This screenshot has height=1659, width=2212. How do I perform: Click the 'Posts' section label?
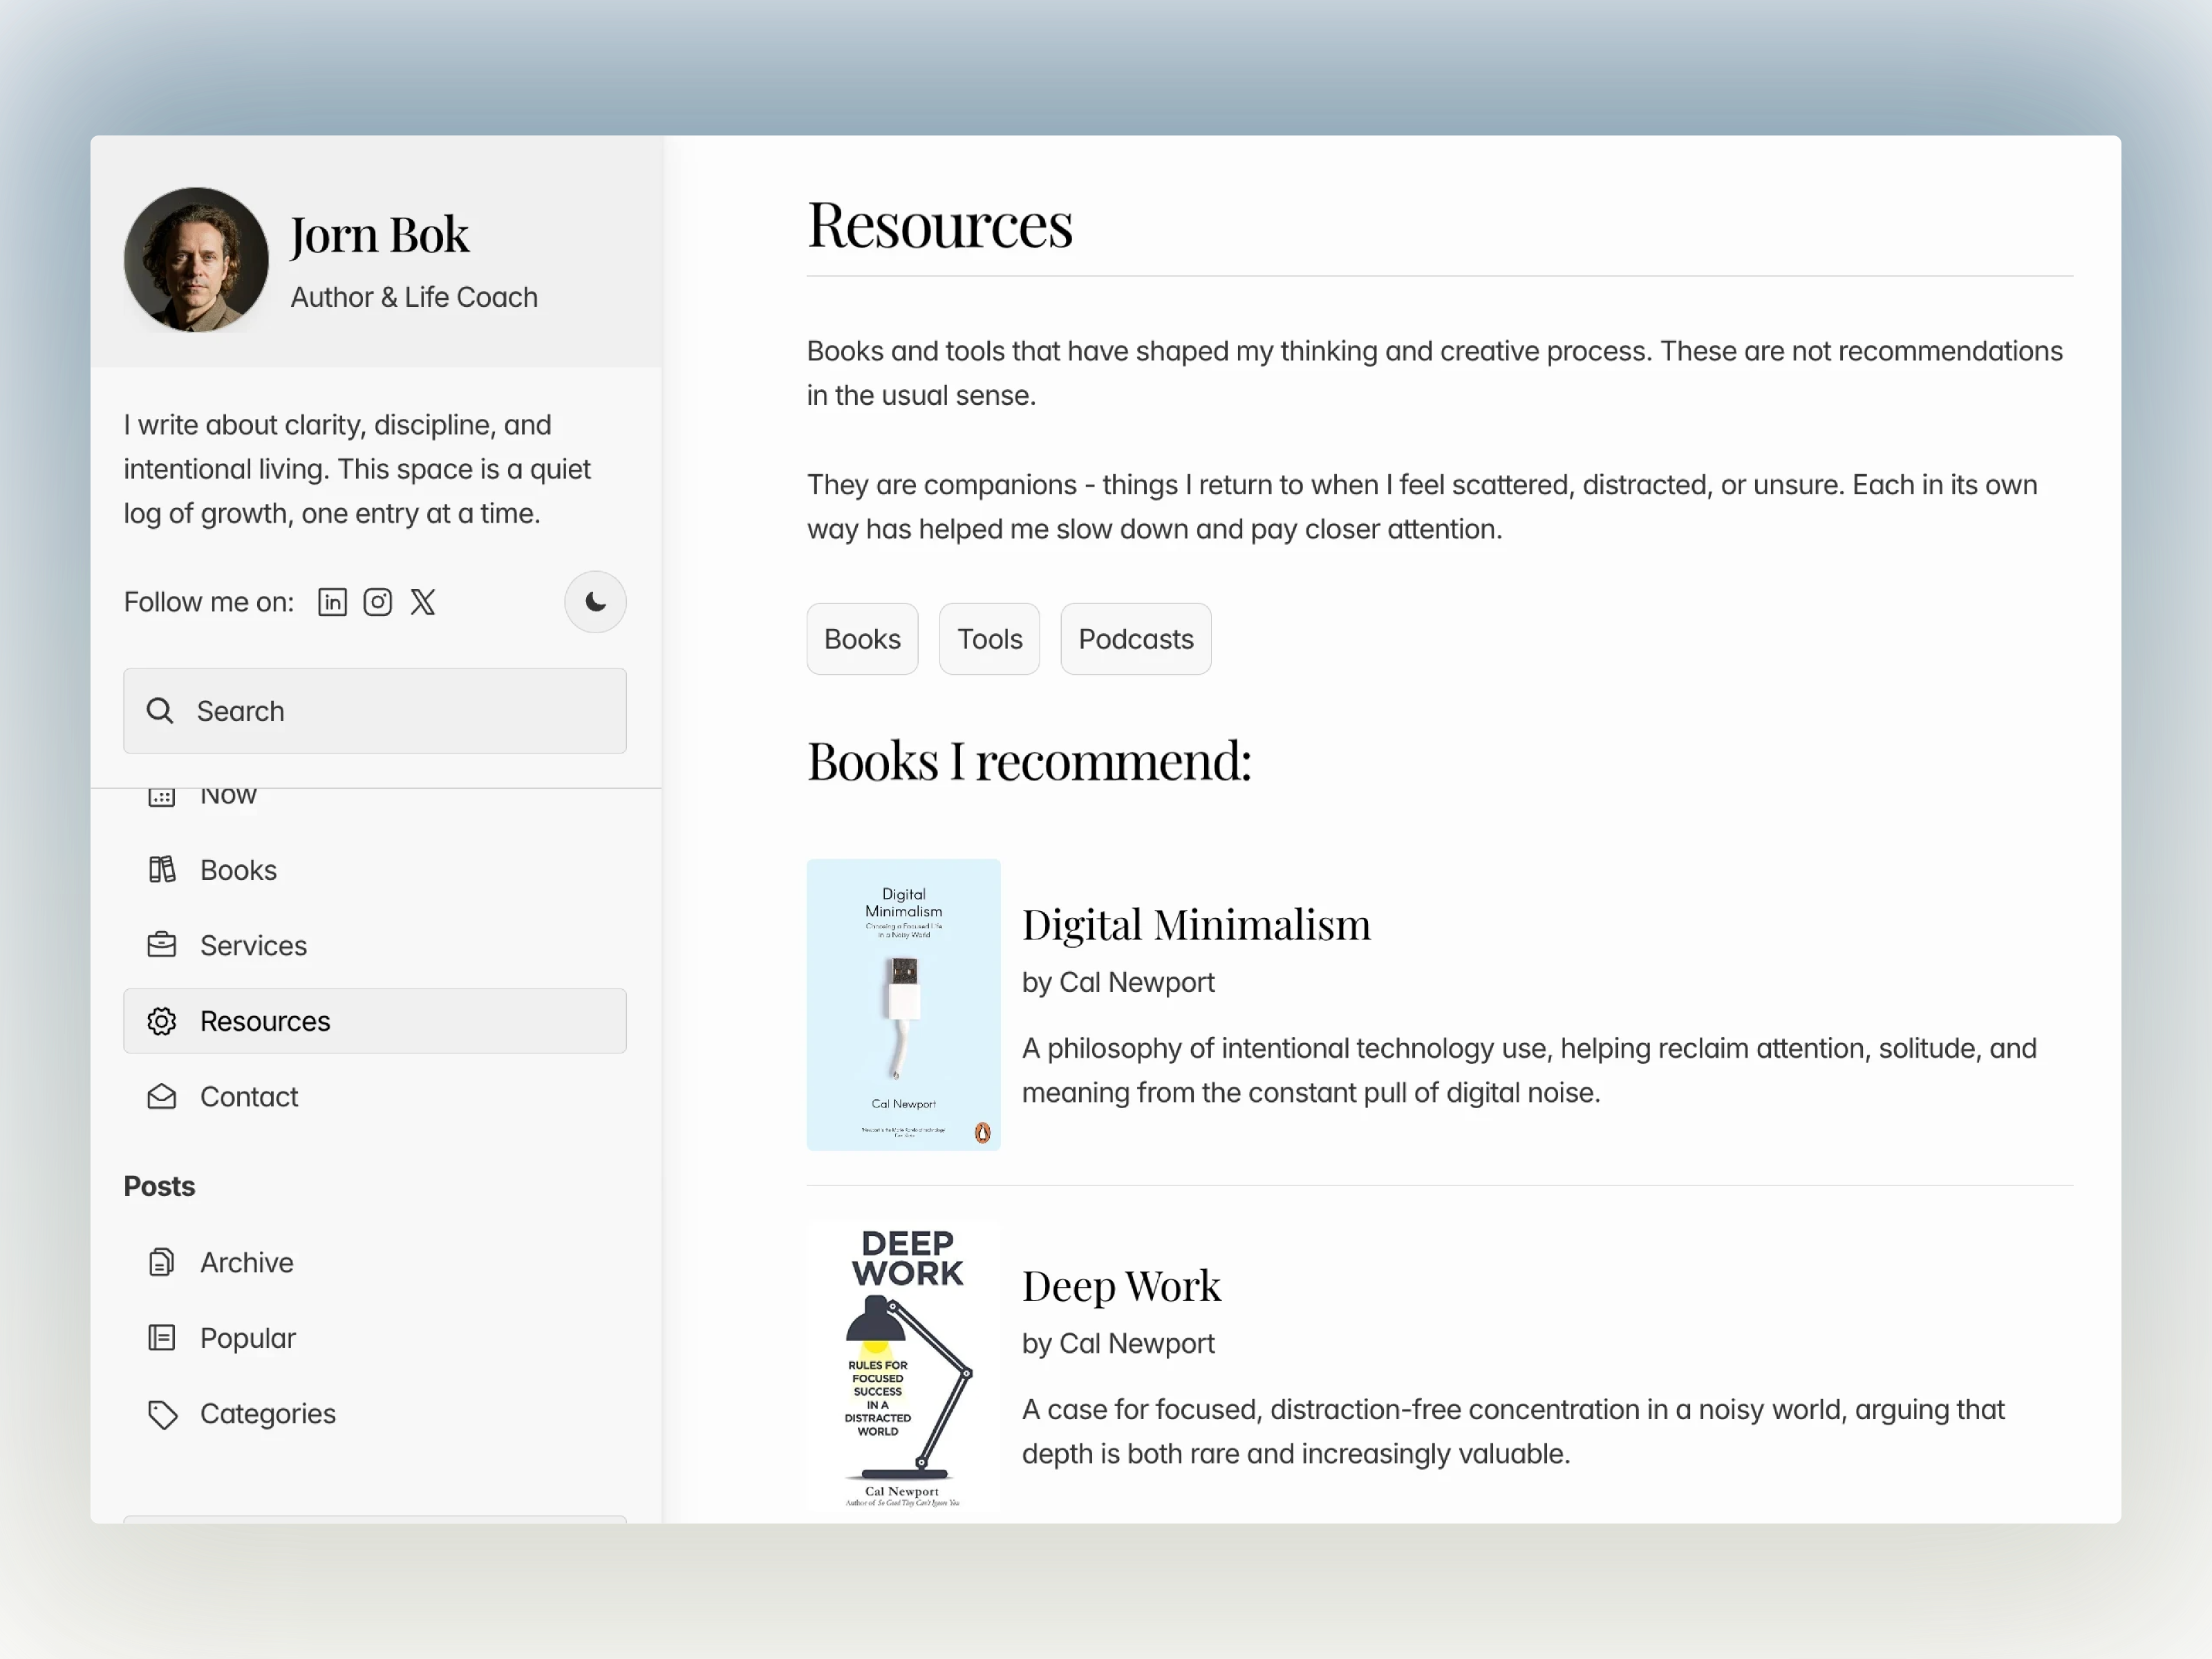pyautogui.click(x=159, y=1187)
